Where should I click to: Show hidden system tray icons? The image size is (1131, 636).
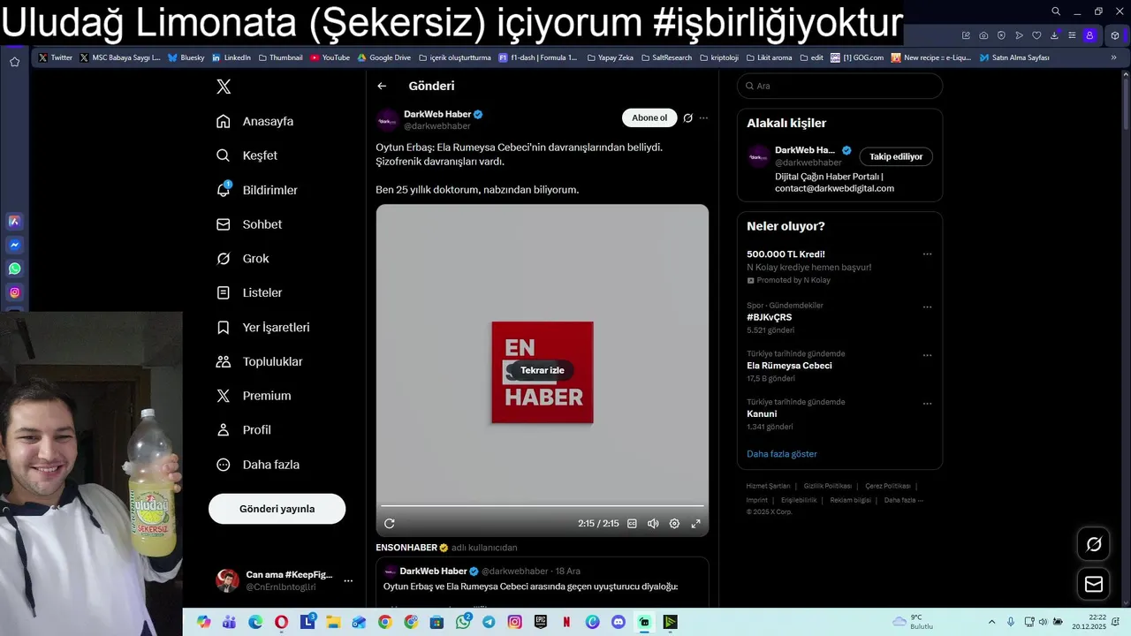pos(991,622)
